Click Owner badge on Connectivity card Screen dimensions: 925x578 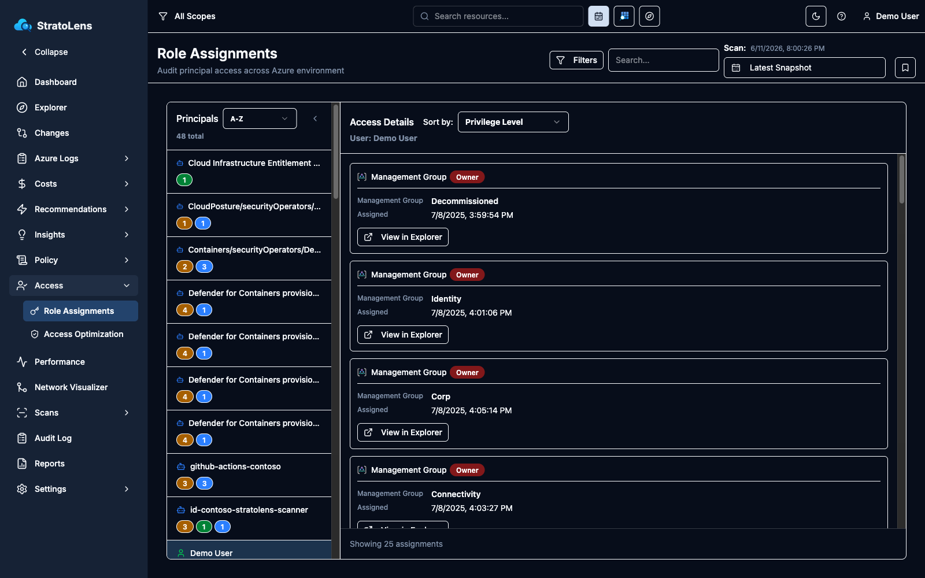point(467,470)
